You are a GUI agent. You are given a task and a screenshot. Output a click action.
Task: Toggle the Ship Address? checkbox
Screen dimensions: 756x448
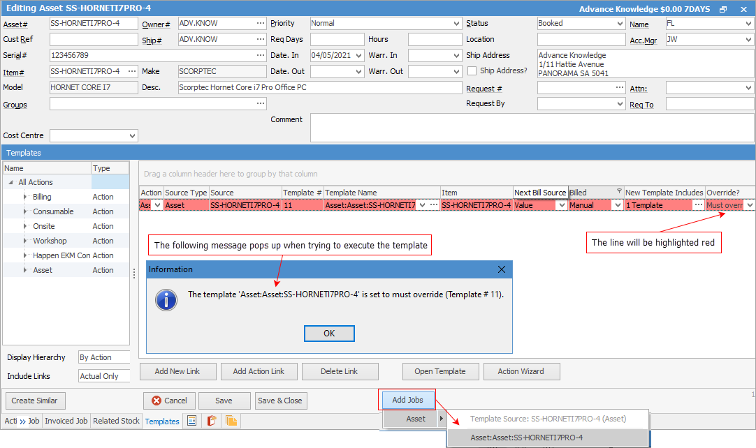coord(472,70)
